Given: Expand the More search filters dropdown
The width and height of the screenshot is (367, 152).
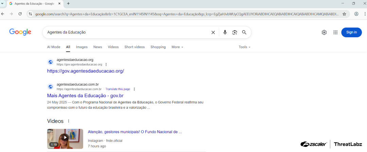Looking at the screenshot, I should click(x=177, y=47).
